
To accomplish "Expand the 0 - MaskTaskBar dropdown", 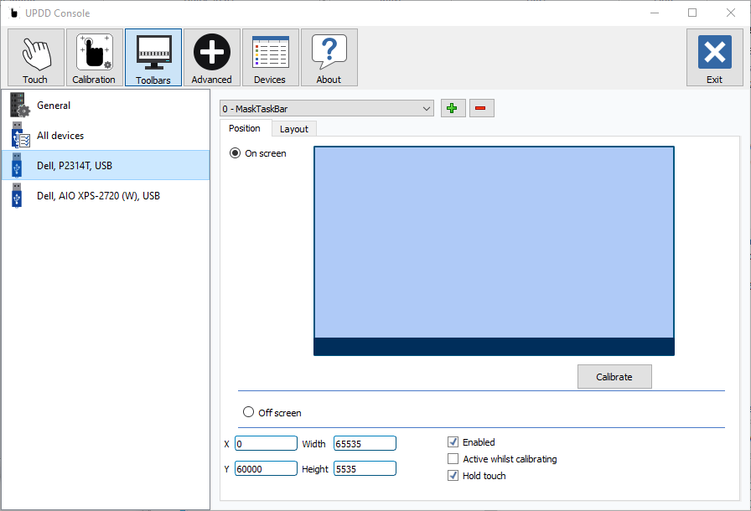I will click(327, 109).
